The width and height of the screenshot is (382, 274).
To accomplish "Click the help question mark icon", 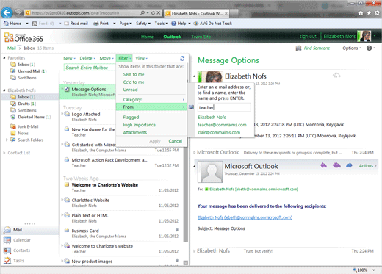I will (x=369, y=48).
